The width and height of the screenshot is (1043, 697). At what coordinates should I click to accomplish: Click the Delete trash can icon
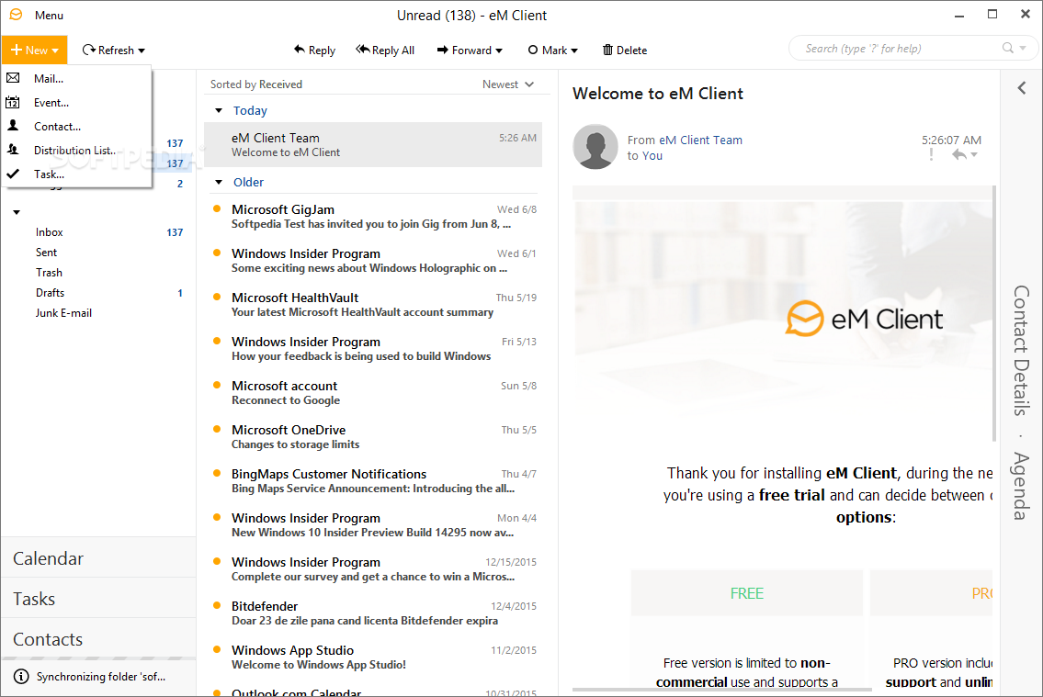(607, 50)
